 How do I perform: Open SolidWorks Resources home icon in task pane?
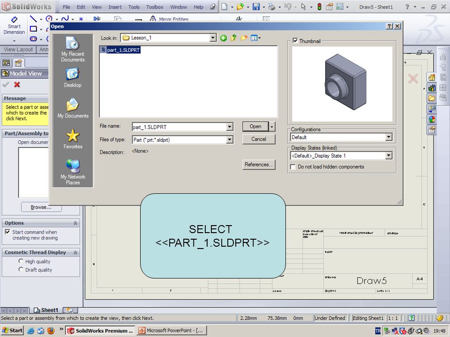click(432, 77)
